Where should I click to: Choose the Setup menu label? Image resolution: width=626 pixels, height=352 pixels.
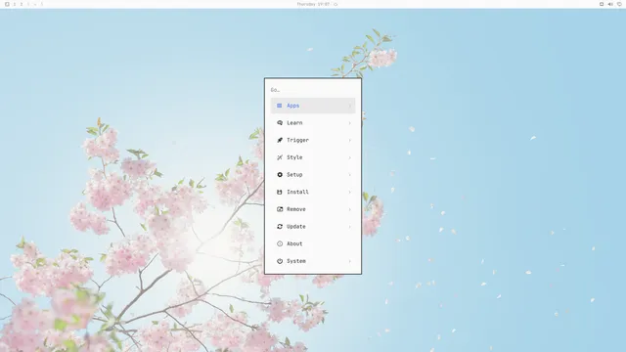point(294,175)
